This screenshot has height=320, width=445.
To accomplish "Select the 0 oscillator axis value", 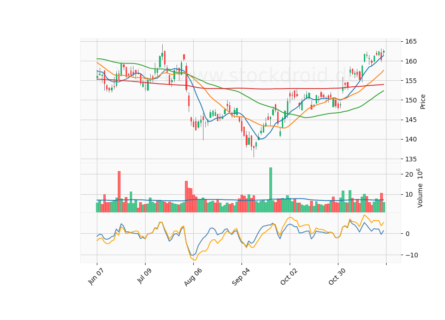I will (x=407, y=234).
